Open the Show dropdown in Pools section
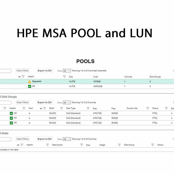The image size is (174, 174). point(67,70)
